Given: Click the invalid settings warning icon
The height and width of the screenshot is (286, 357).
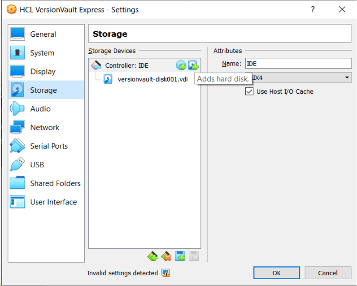Looking at the screenshot, I should (166, 273).
